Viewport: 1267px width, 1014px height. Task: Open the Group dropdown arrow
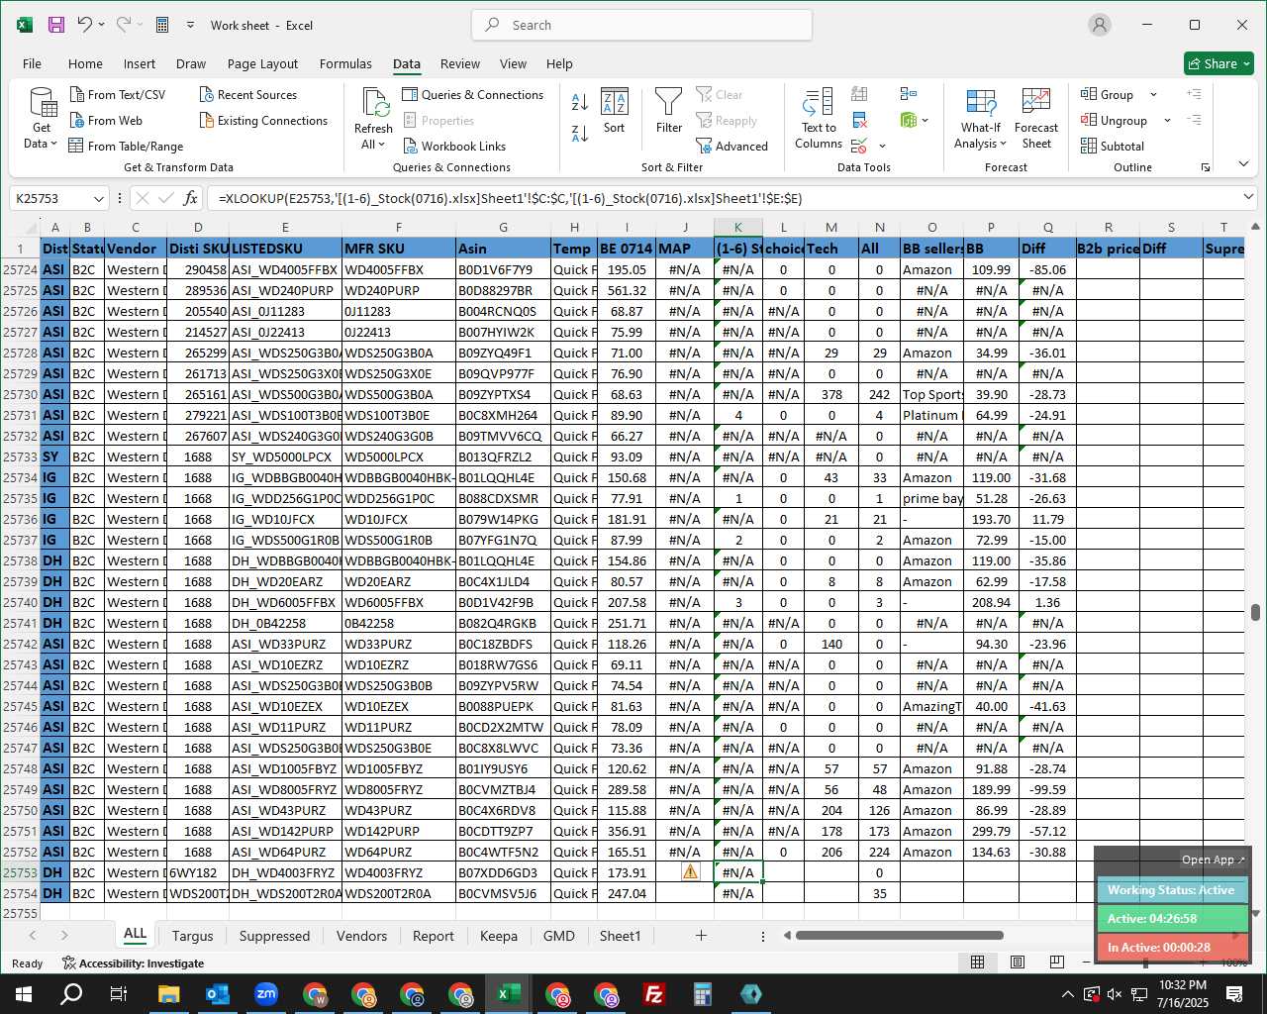(x=1153, y=95)
